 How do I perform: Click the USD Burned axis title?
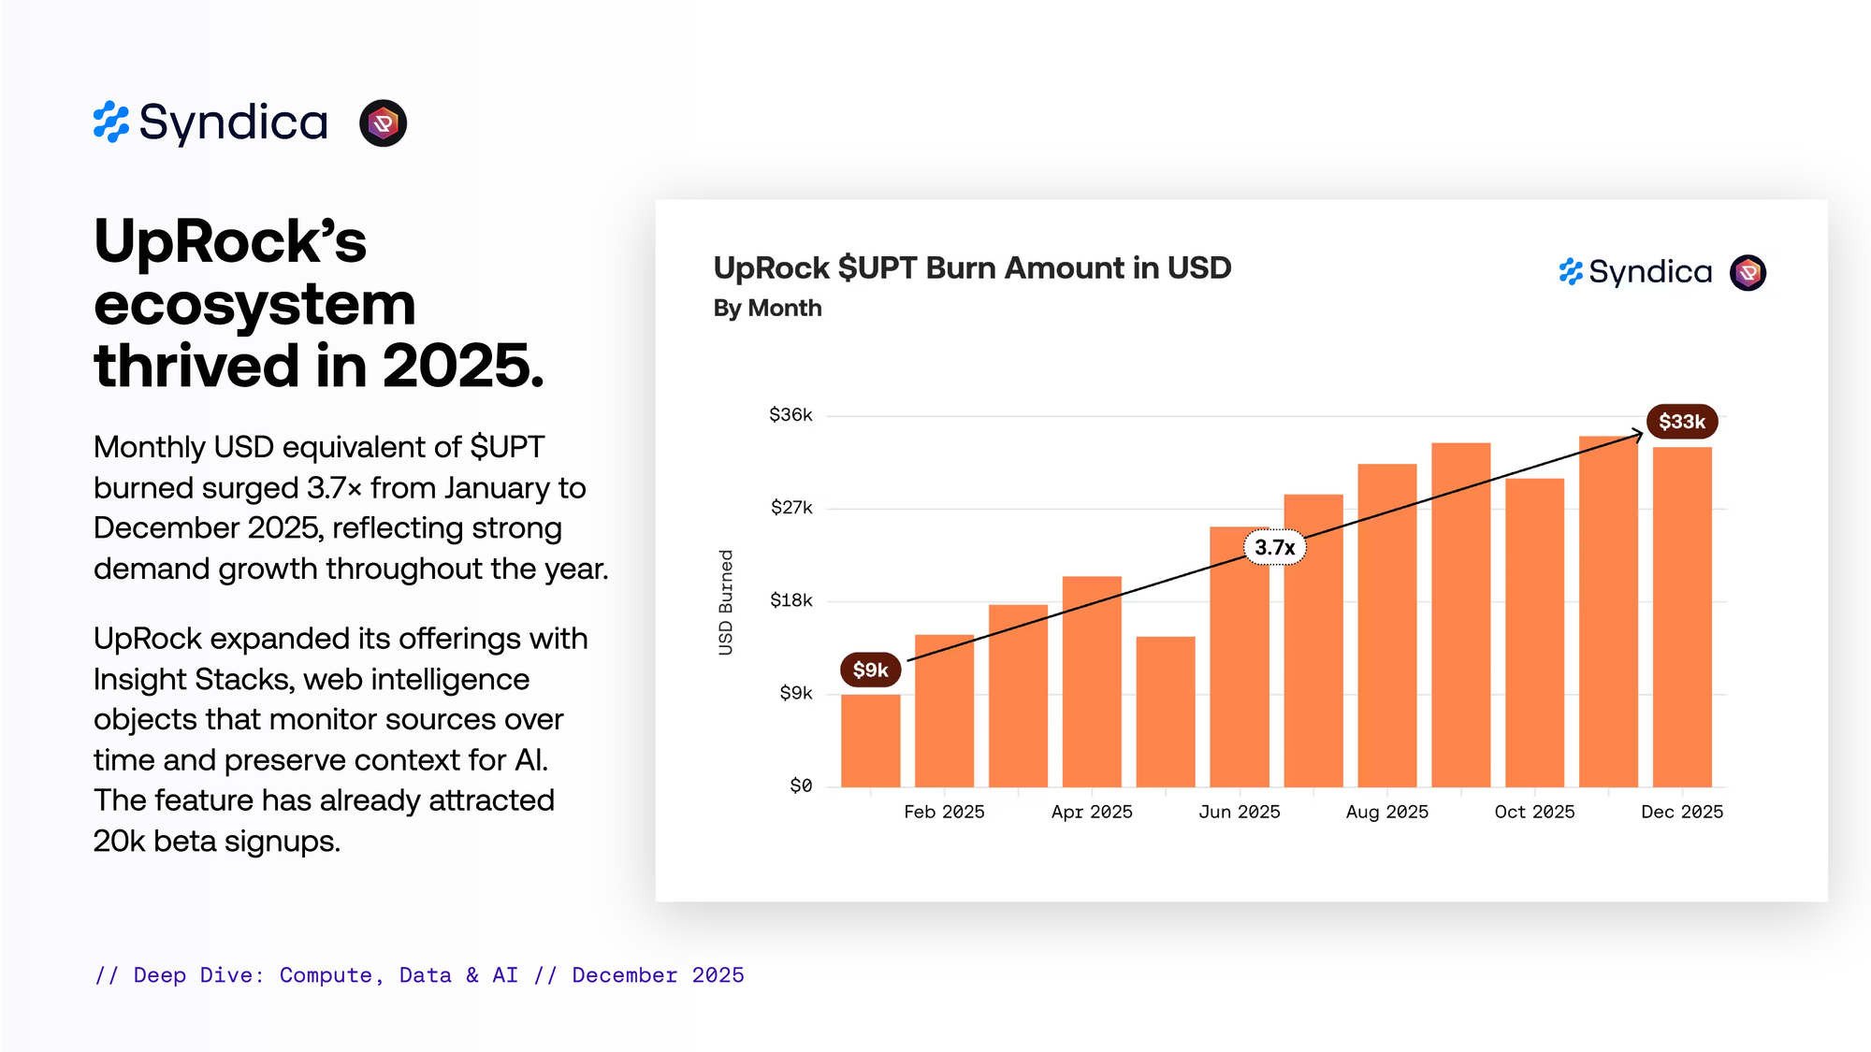coord(726,602)
